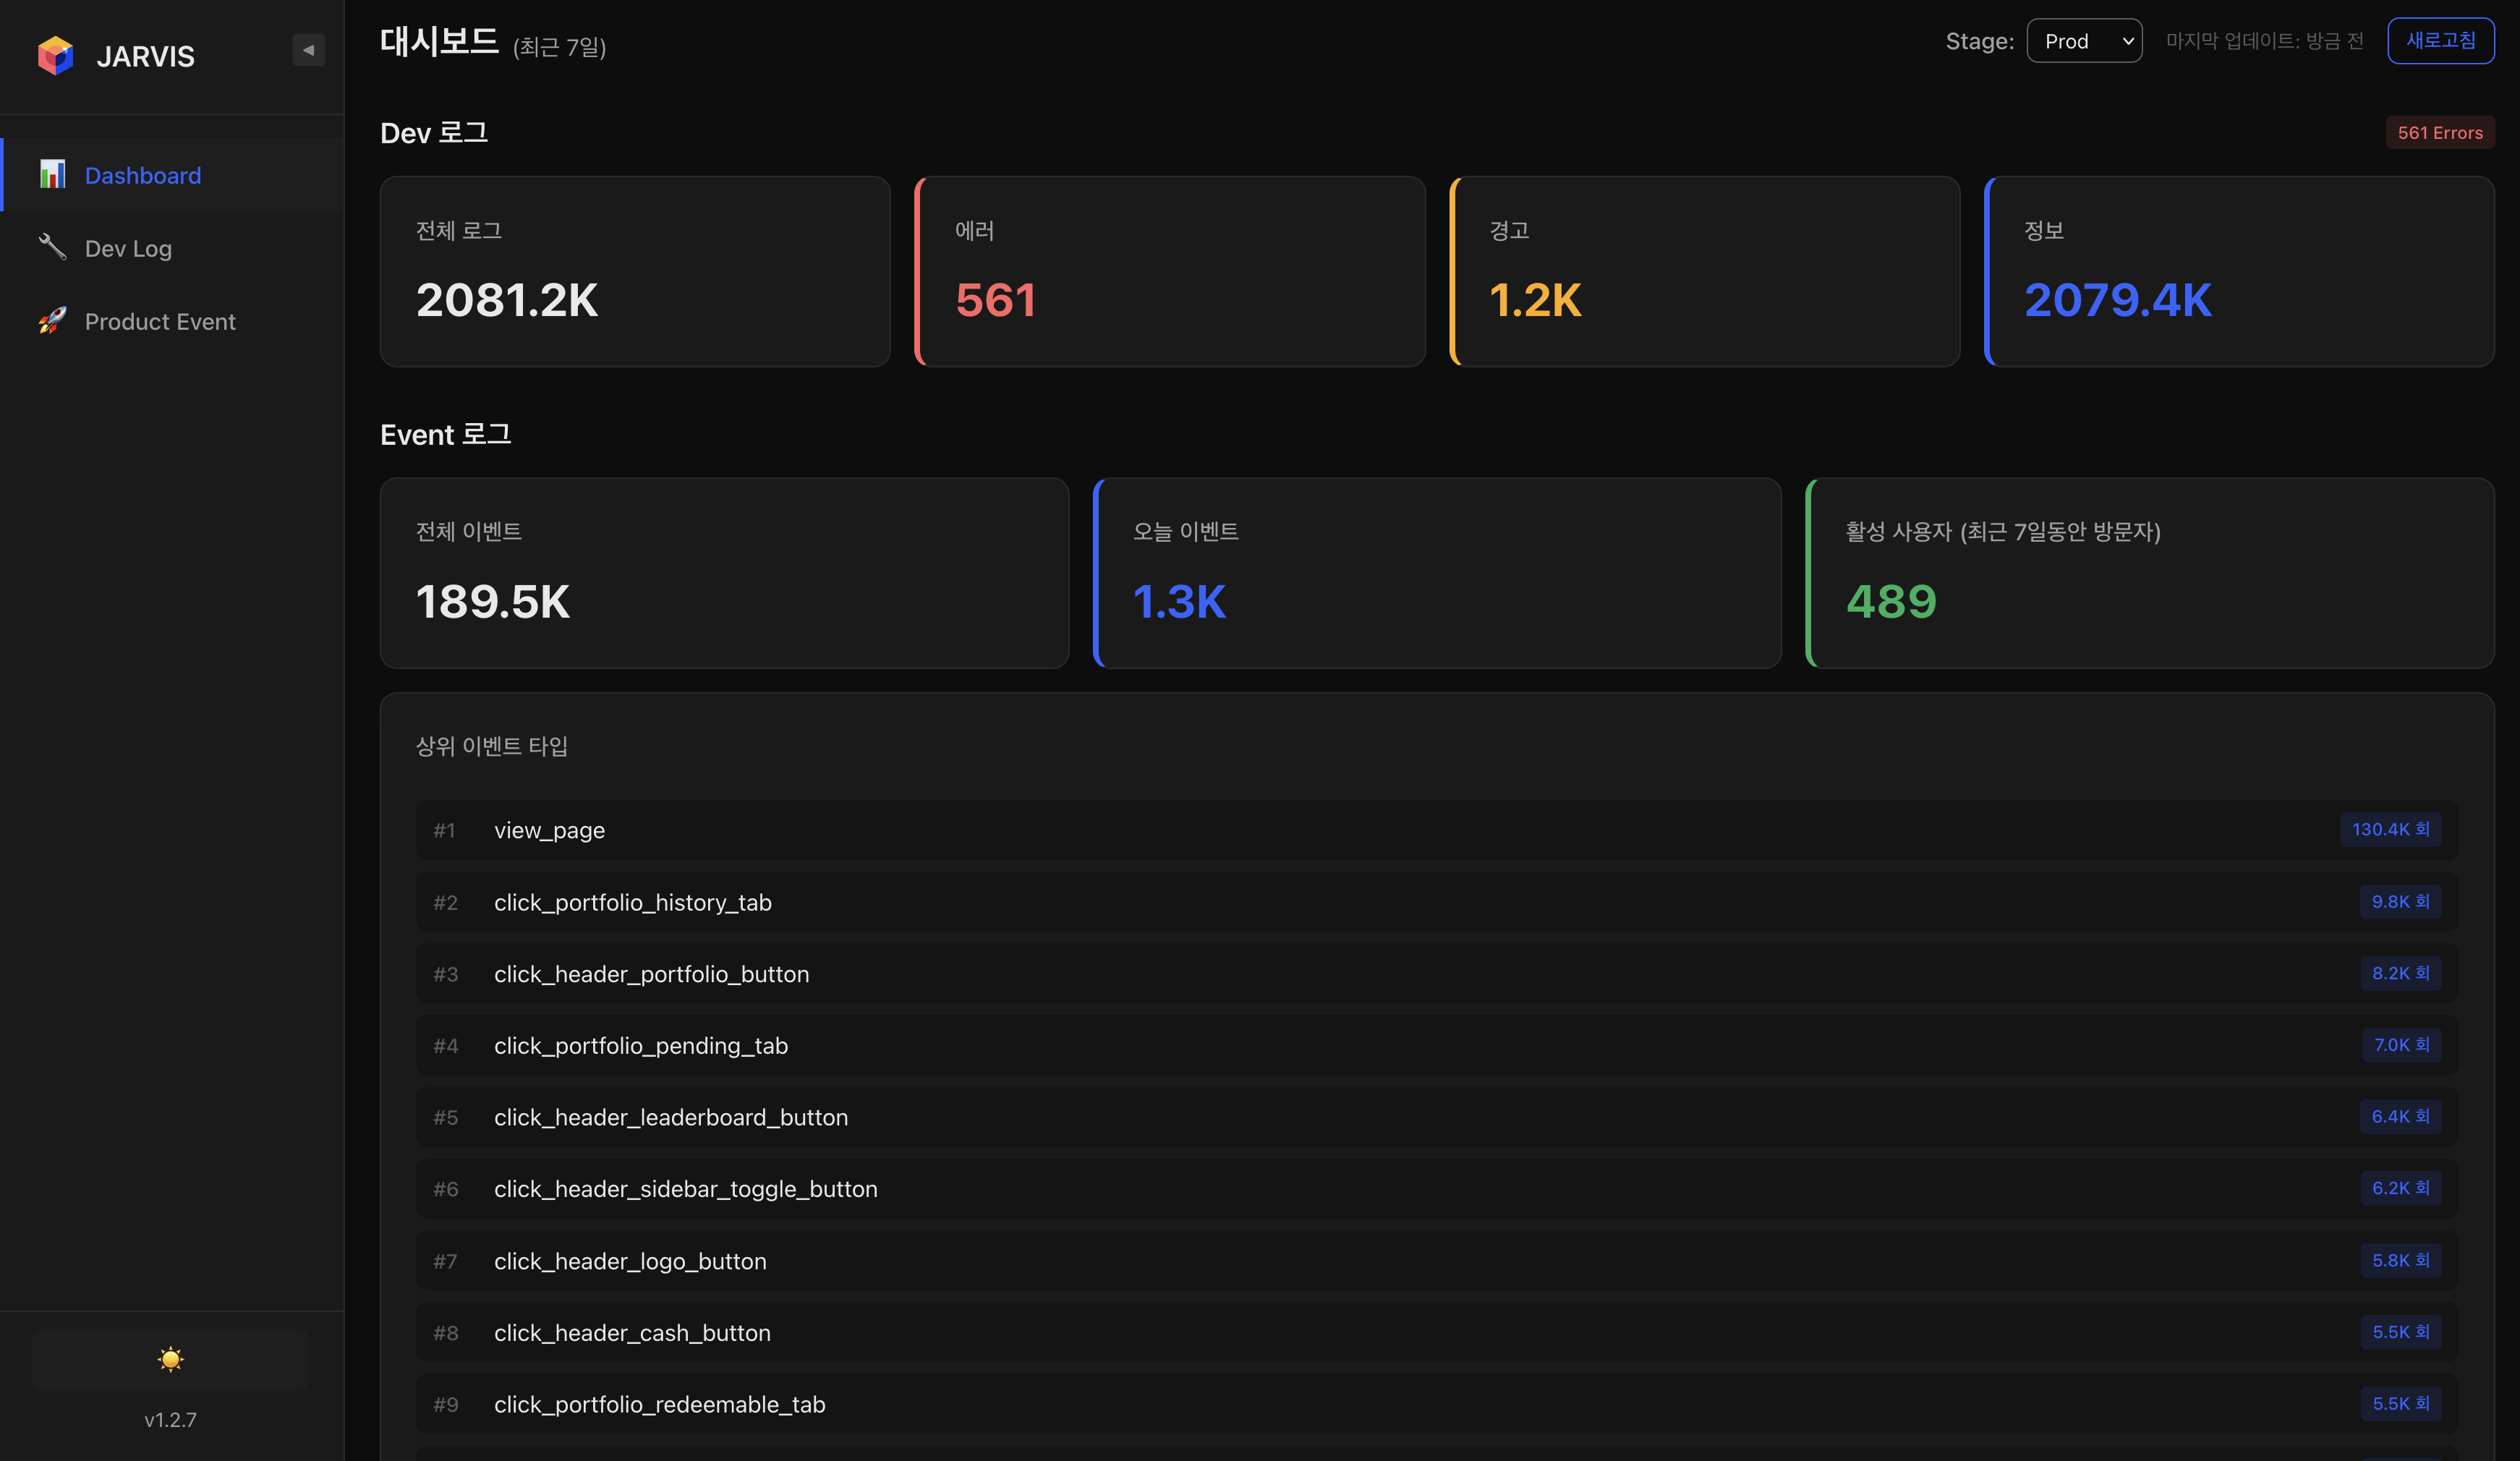Open the Stage dropdown showing Prod

2084,40
